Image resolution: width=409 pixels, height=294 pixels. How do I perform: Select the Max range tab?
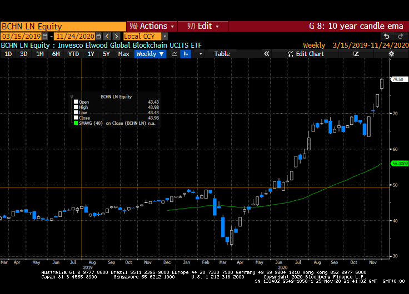123,54
